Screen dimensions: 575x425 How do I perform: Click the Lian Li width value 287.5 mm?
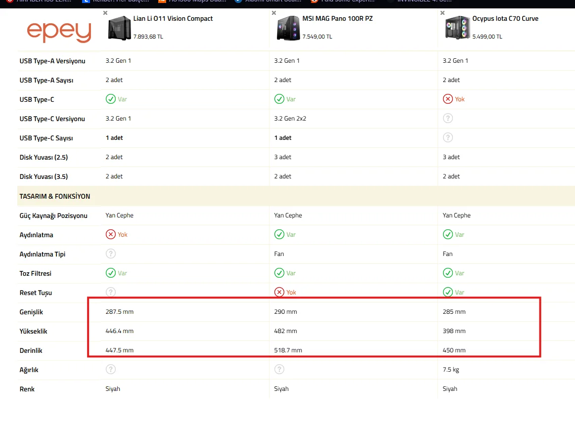120,312
